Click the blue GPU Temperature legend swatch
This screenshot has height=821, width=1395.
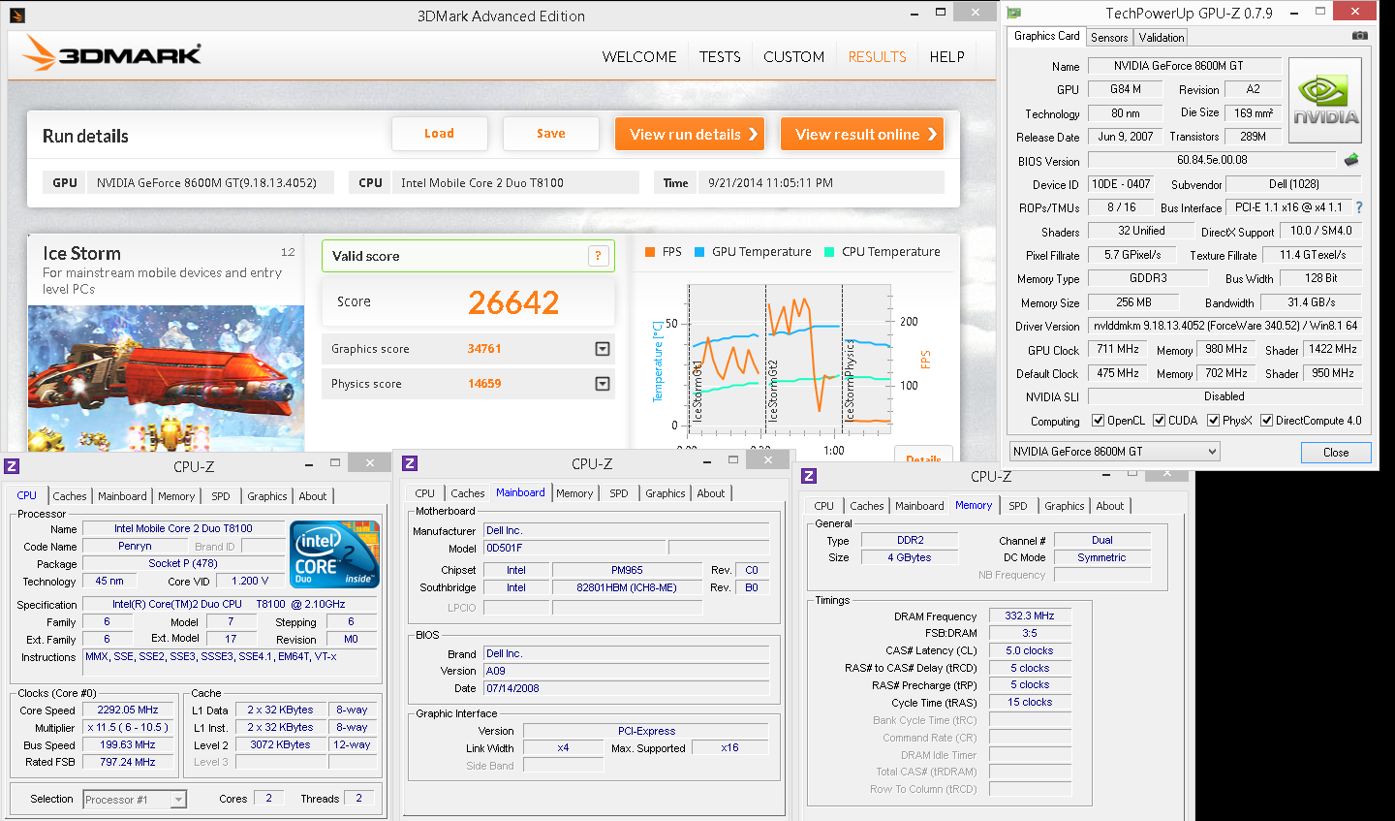click(699, 252)
